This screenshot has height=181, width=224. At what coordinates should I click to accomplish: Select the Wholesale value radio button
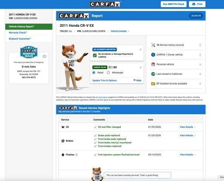pos(108,73)
